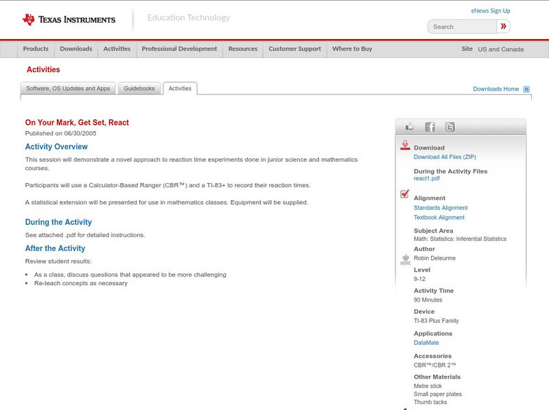
Task: Open the eNews Sign Up link
Action: (x=491, y=11)
